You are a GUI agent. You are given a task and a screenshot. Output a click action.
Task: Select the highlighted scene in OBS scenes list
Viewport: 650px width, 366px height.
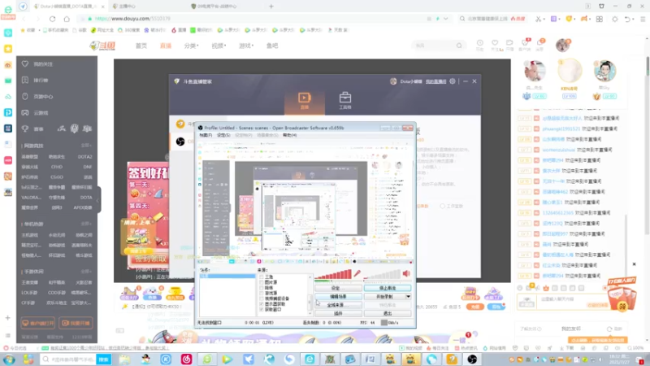point(227,276)
